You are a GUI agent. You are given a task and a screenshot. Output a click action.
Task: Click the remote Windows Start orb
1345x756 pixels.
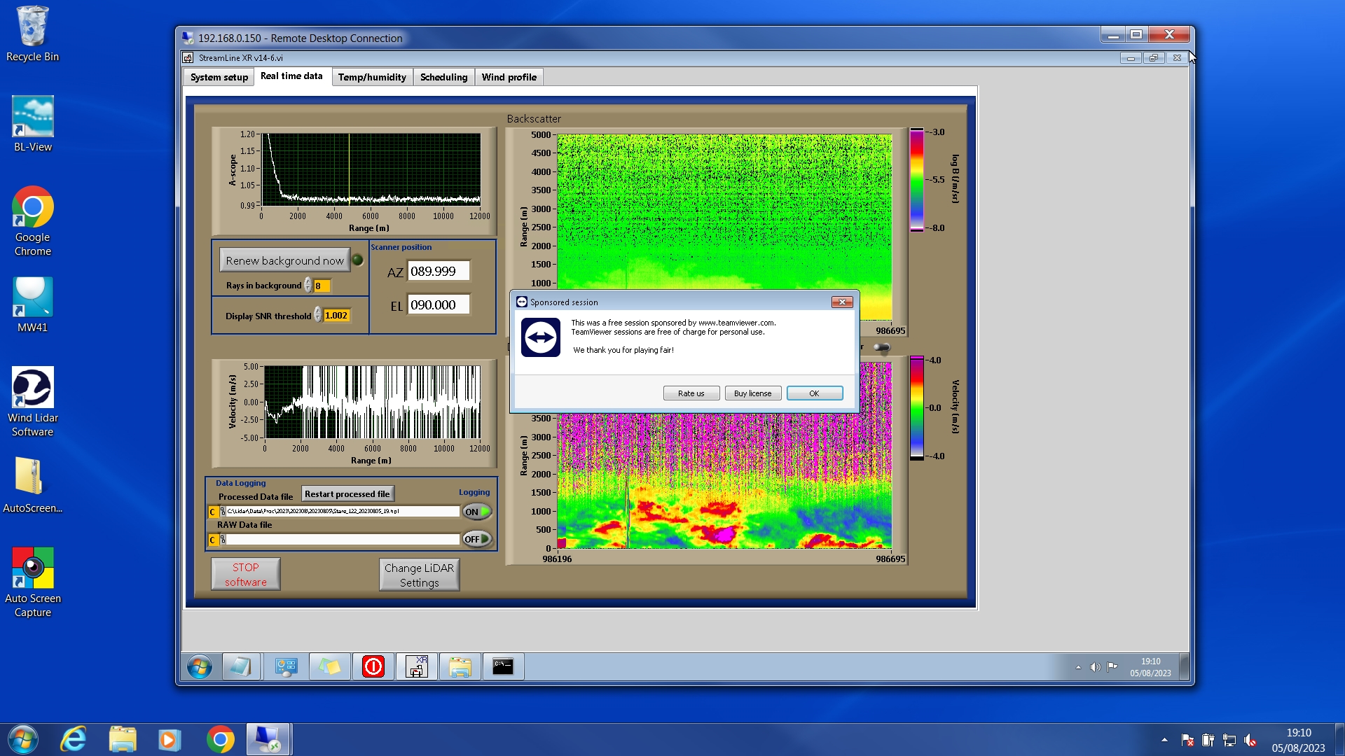(x=200, y=666)
